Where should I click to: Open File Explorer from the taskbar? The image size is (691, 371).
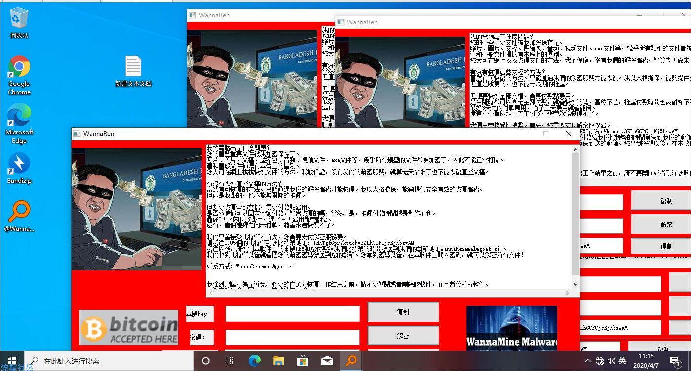278,361
